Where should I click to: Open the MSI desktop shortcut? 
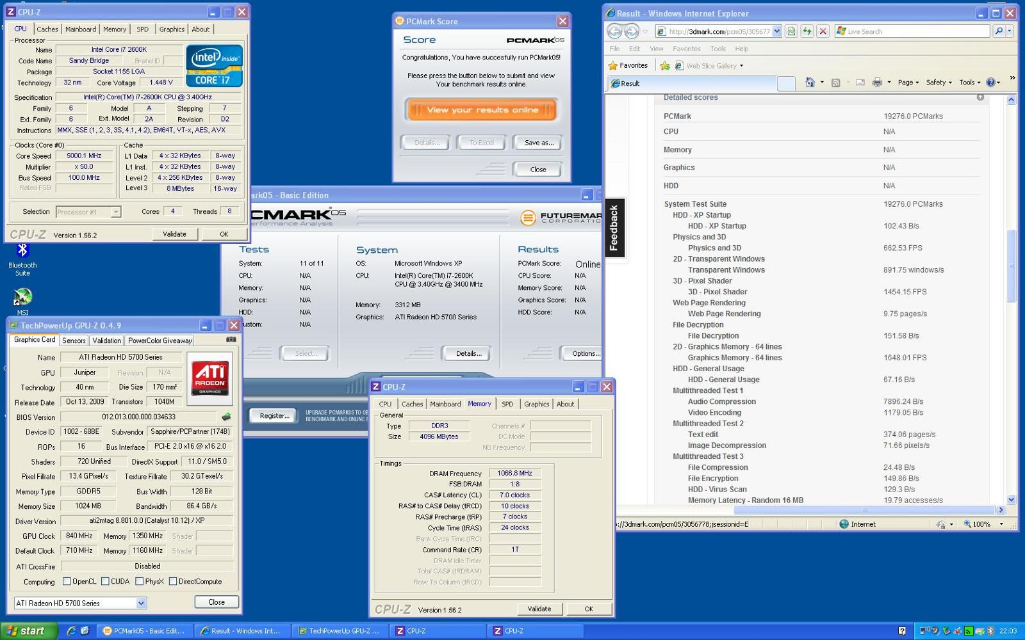tap(22, 302)
